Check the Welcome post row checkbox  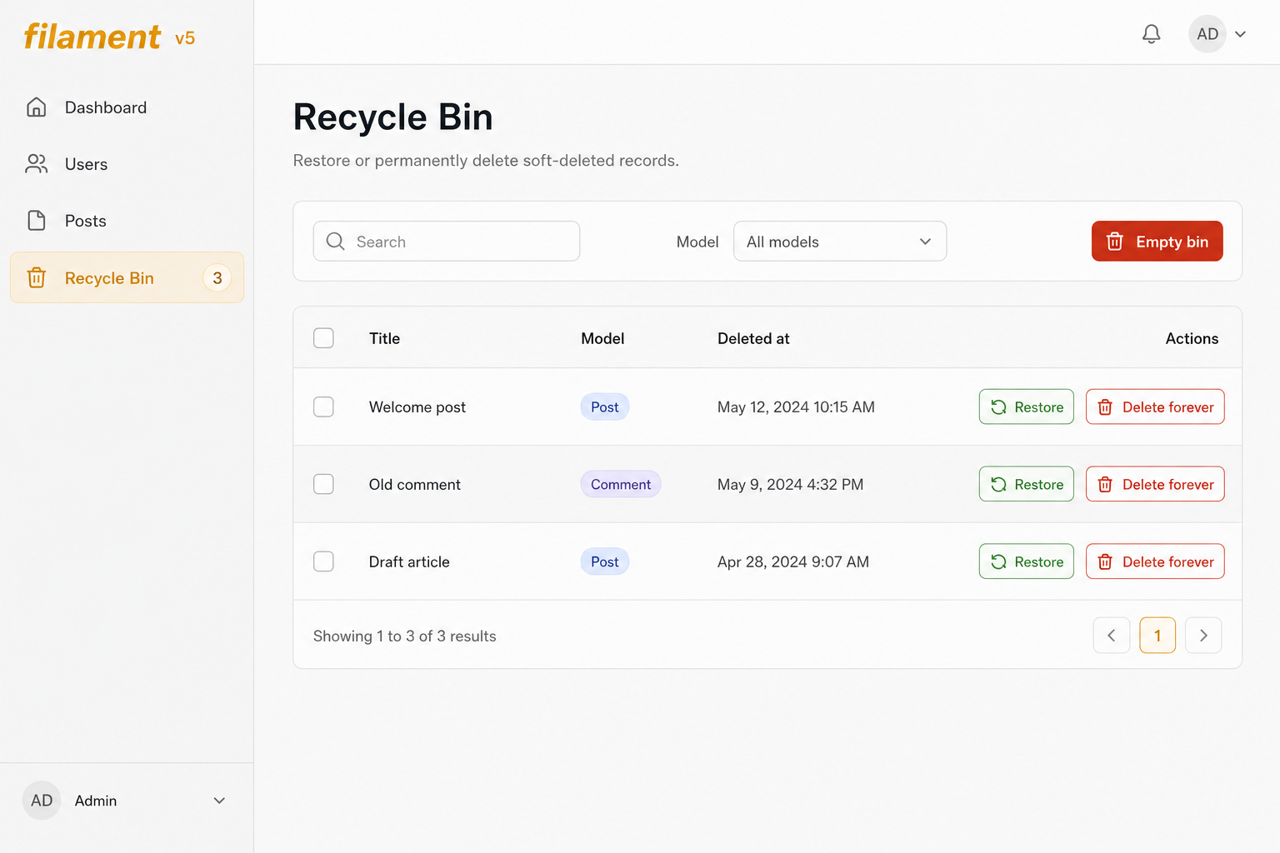tap(323, 407)
